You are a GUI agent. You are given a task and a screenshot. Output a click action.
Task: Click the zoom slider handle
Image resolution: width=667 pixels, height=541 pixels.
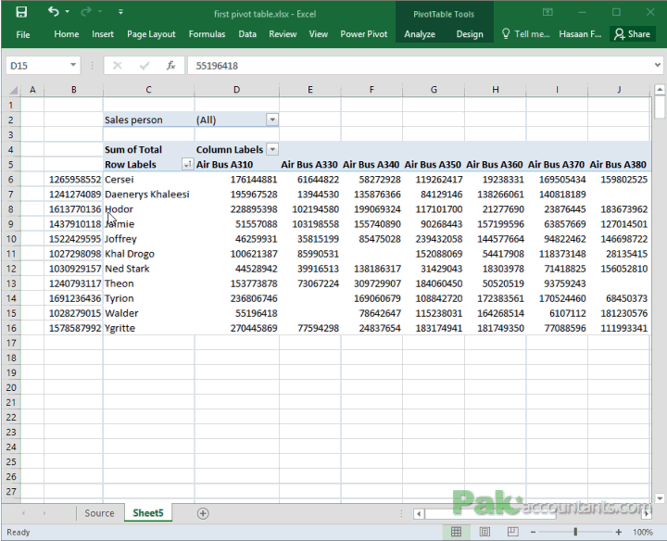click(x=575, y=532)
